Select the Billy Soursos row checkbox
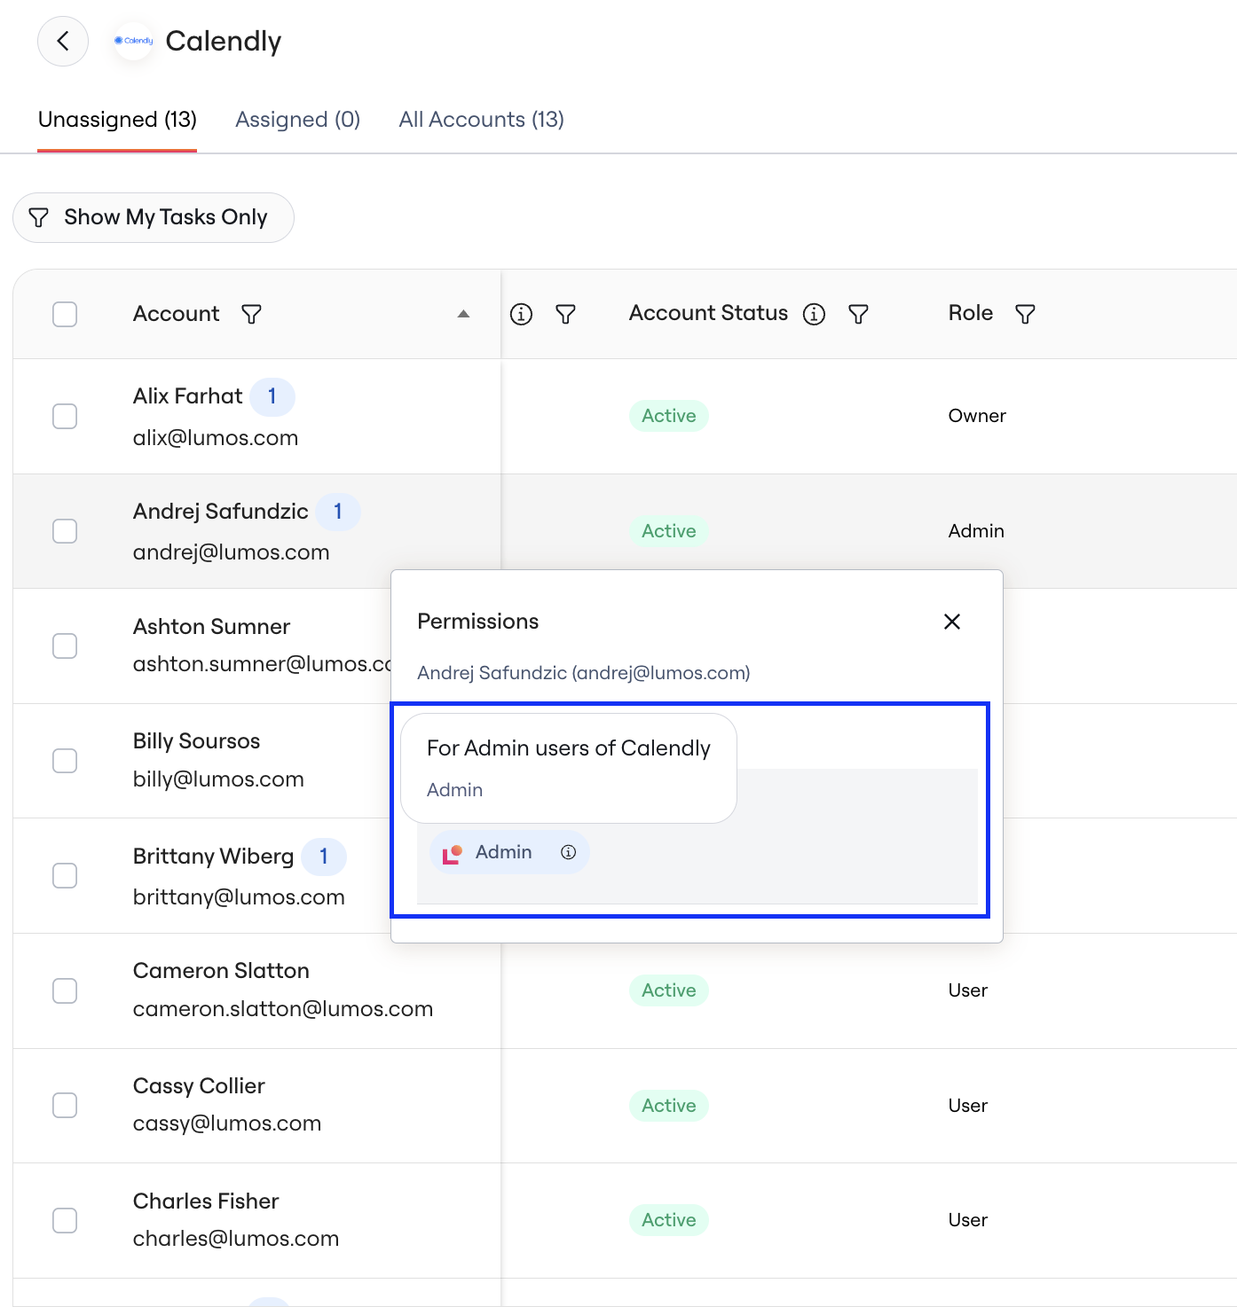This screenshot has height=1307, width=1237. [x=65, y=761]
